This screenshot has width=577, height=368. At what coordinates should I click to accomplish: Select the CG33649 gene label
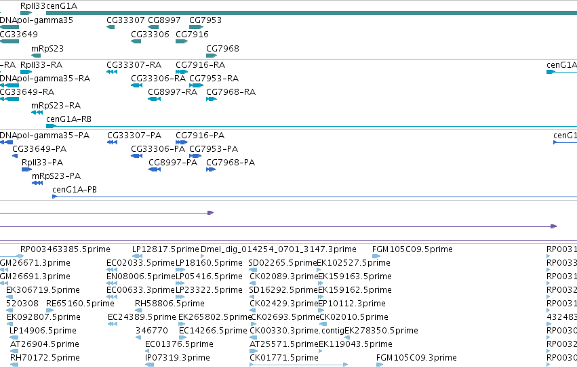(19, 34)
